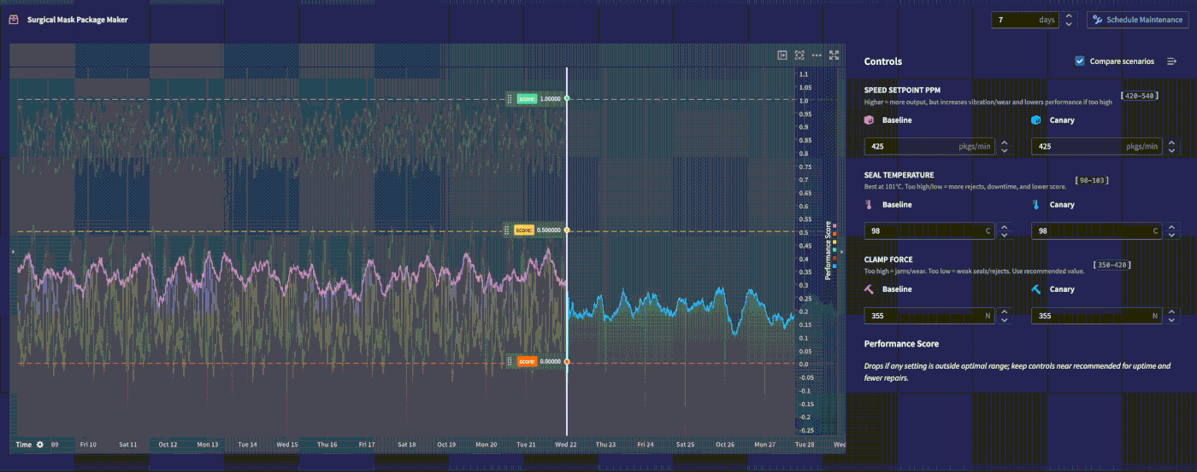This screenshot has width=1197, height=472.
Task: Click the Performance Score heading in Controls
Action: click(x=901, y=343)
